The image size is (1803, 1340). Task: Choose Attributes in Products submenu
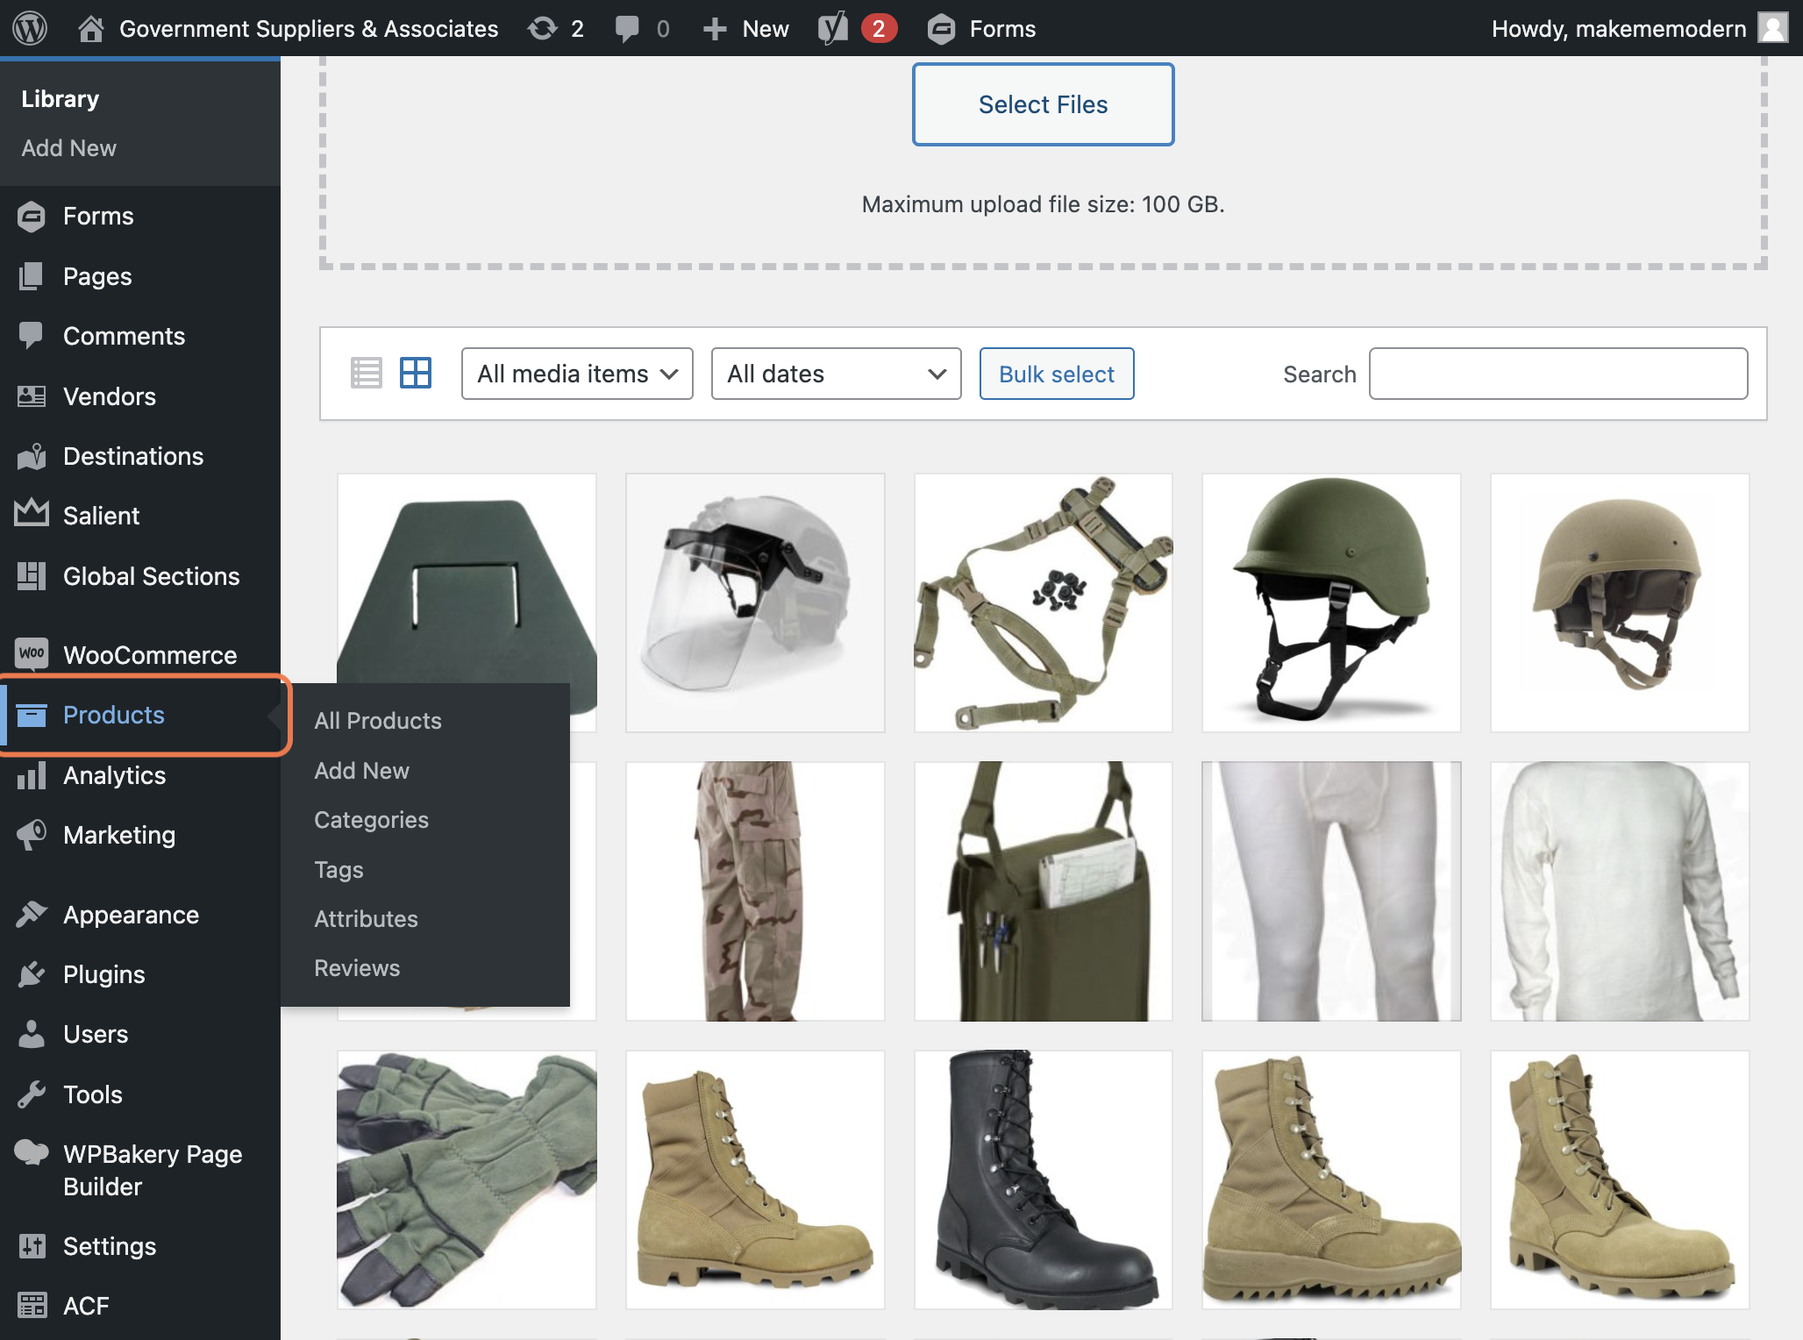366,919
